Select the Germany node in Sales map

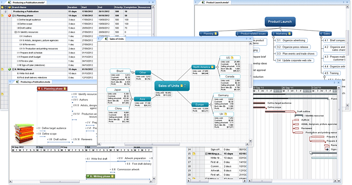click(x=223, y=95)
